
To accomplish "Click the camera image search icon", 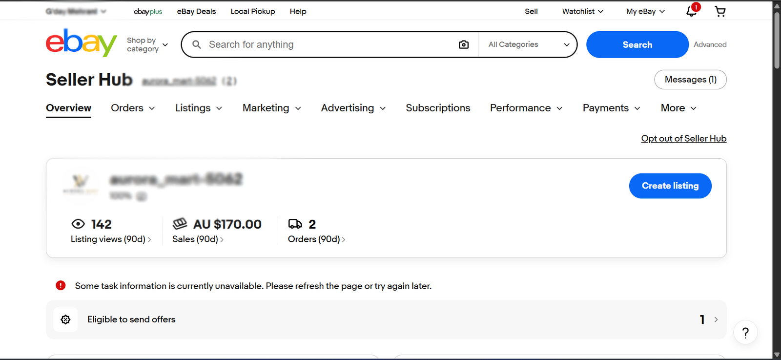I will [x=464, y=44].
